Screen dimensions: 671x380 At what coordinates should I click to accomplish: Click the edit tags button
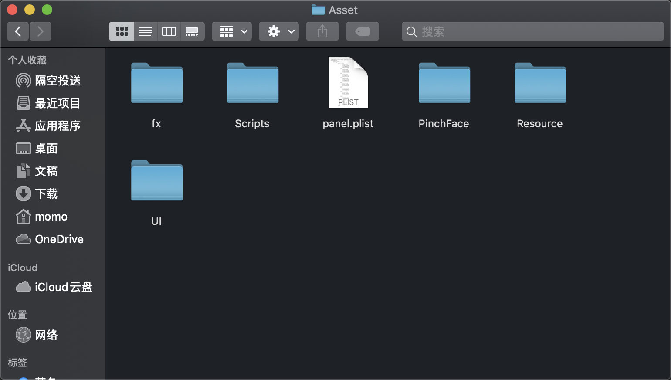[363, 31]
